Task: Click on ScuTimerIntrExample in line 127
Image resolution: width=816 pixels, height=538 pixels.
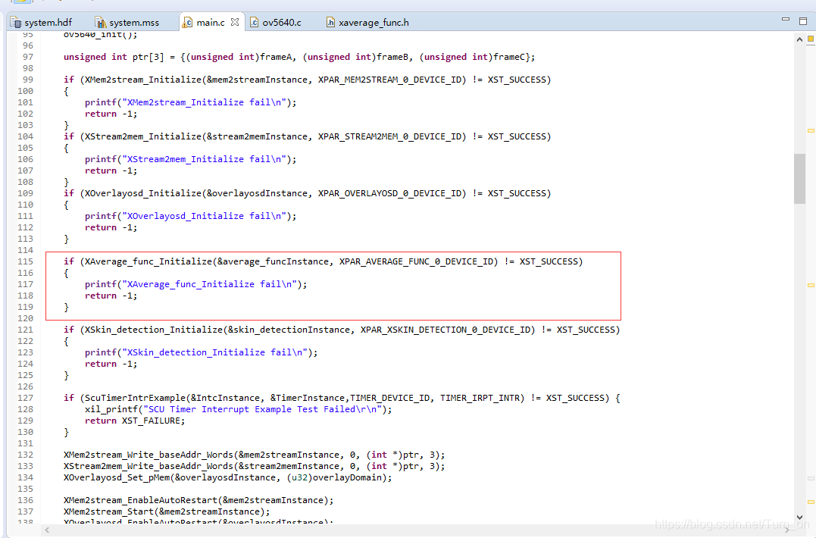Action: click(x=135, y=398)
